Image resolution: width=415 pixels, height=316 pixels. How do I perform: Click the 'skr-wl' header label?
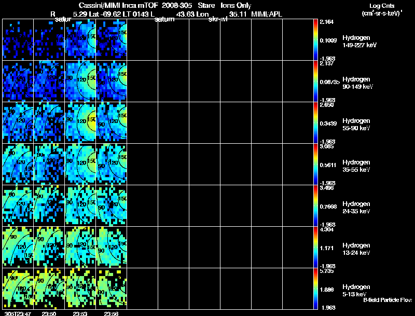(218, 19)
